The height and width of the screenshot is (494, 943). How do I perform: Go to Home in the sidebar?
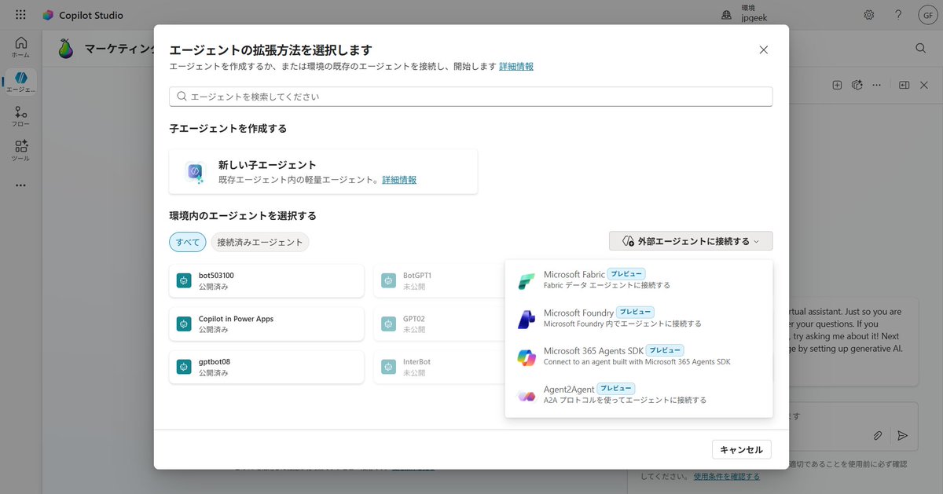coord(20,47)
